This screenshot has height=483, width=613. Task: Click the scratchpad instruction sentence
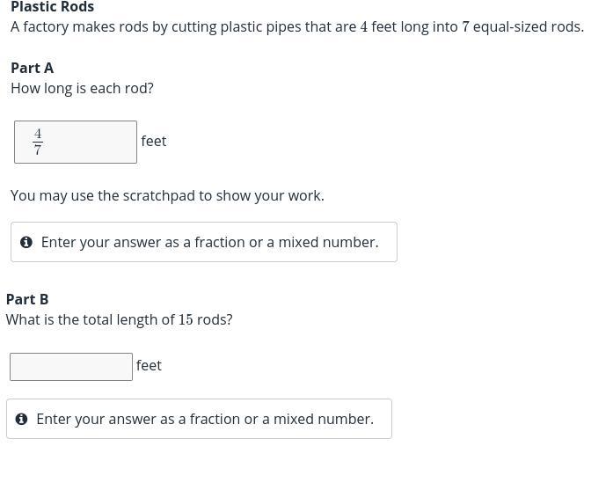click(x=167, y=195)
